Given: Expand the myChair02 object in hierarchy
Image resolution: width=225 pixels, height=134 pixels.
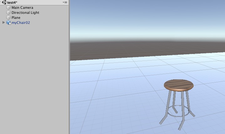Looking at the screenshot, I should [x=3, y=22].
